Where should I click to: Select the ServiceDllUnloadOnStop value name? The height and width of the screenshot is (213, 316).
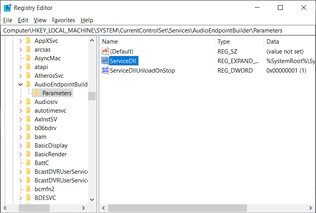pyautogui.click(x=142, y=71)
